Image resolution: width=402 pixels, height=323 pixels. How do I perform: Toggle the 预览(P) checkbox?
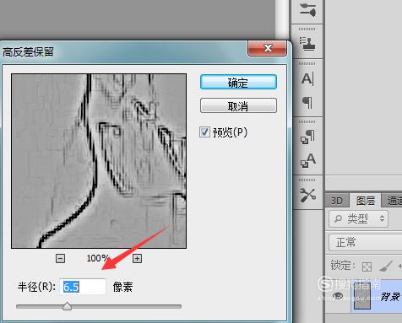[204, 132]
